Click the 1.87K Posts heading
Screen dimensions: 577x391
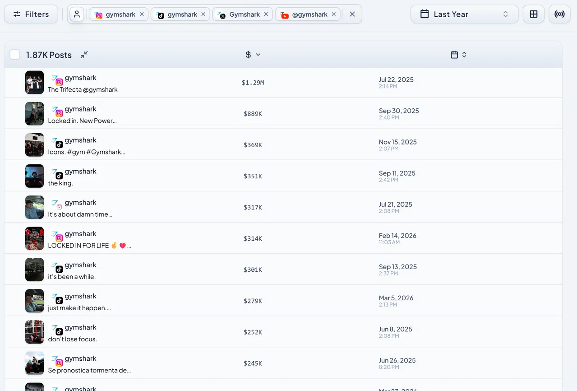(49, 55)
